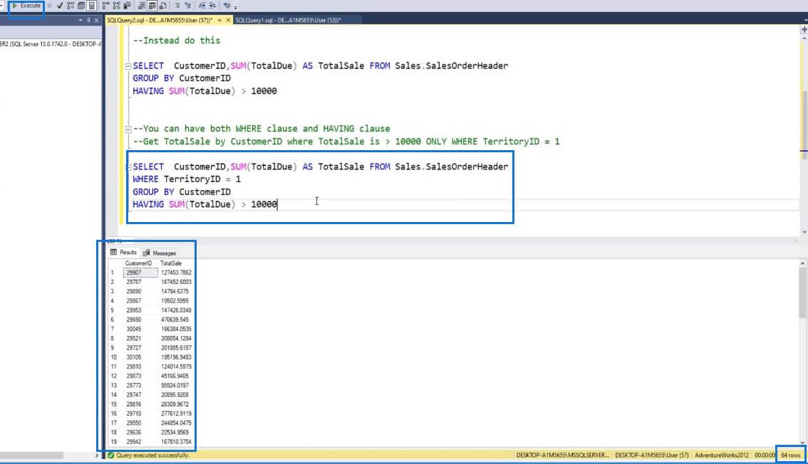This screenshot has height=464, width=808.
Task: Close the SQLQuery2.sql tab
Action: coord(228,20)
